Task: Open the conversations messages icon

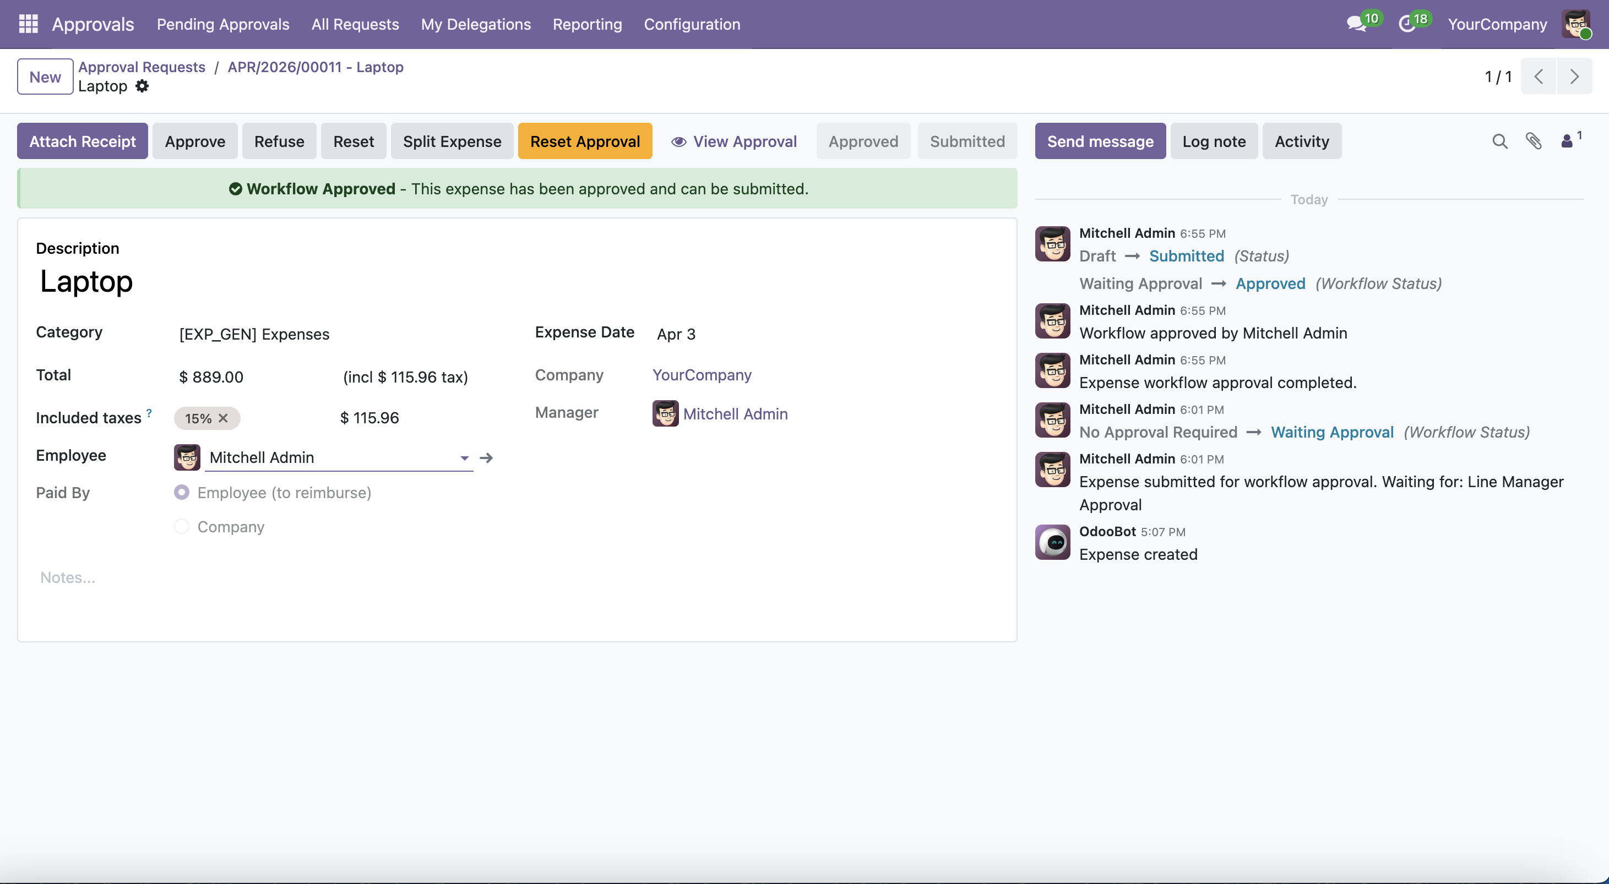Action: (x=1356, y=24)
